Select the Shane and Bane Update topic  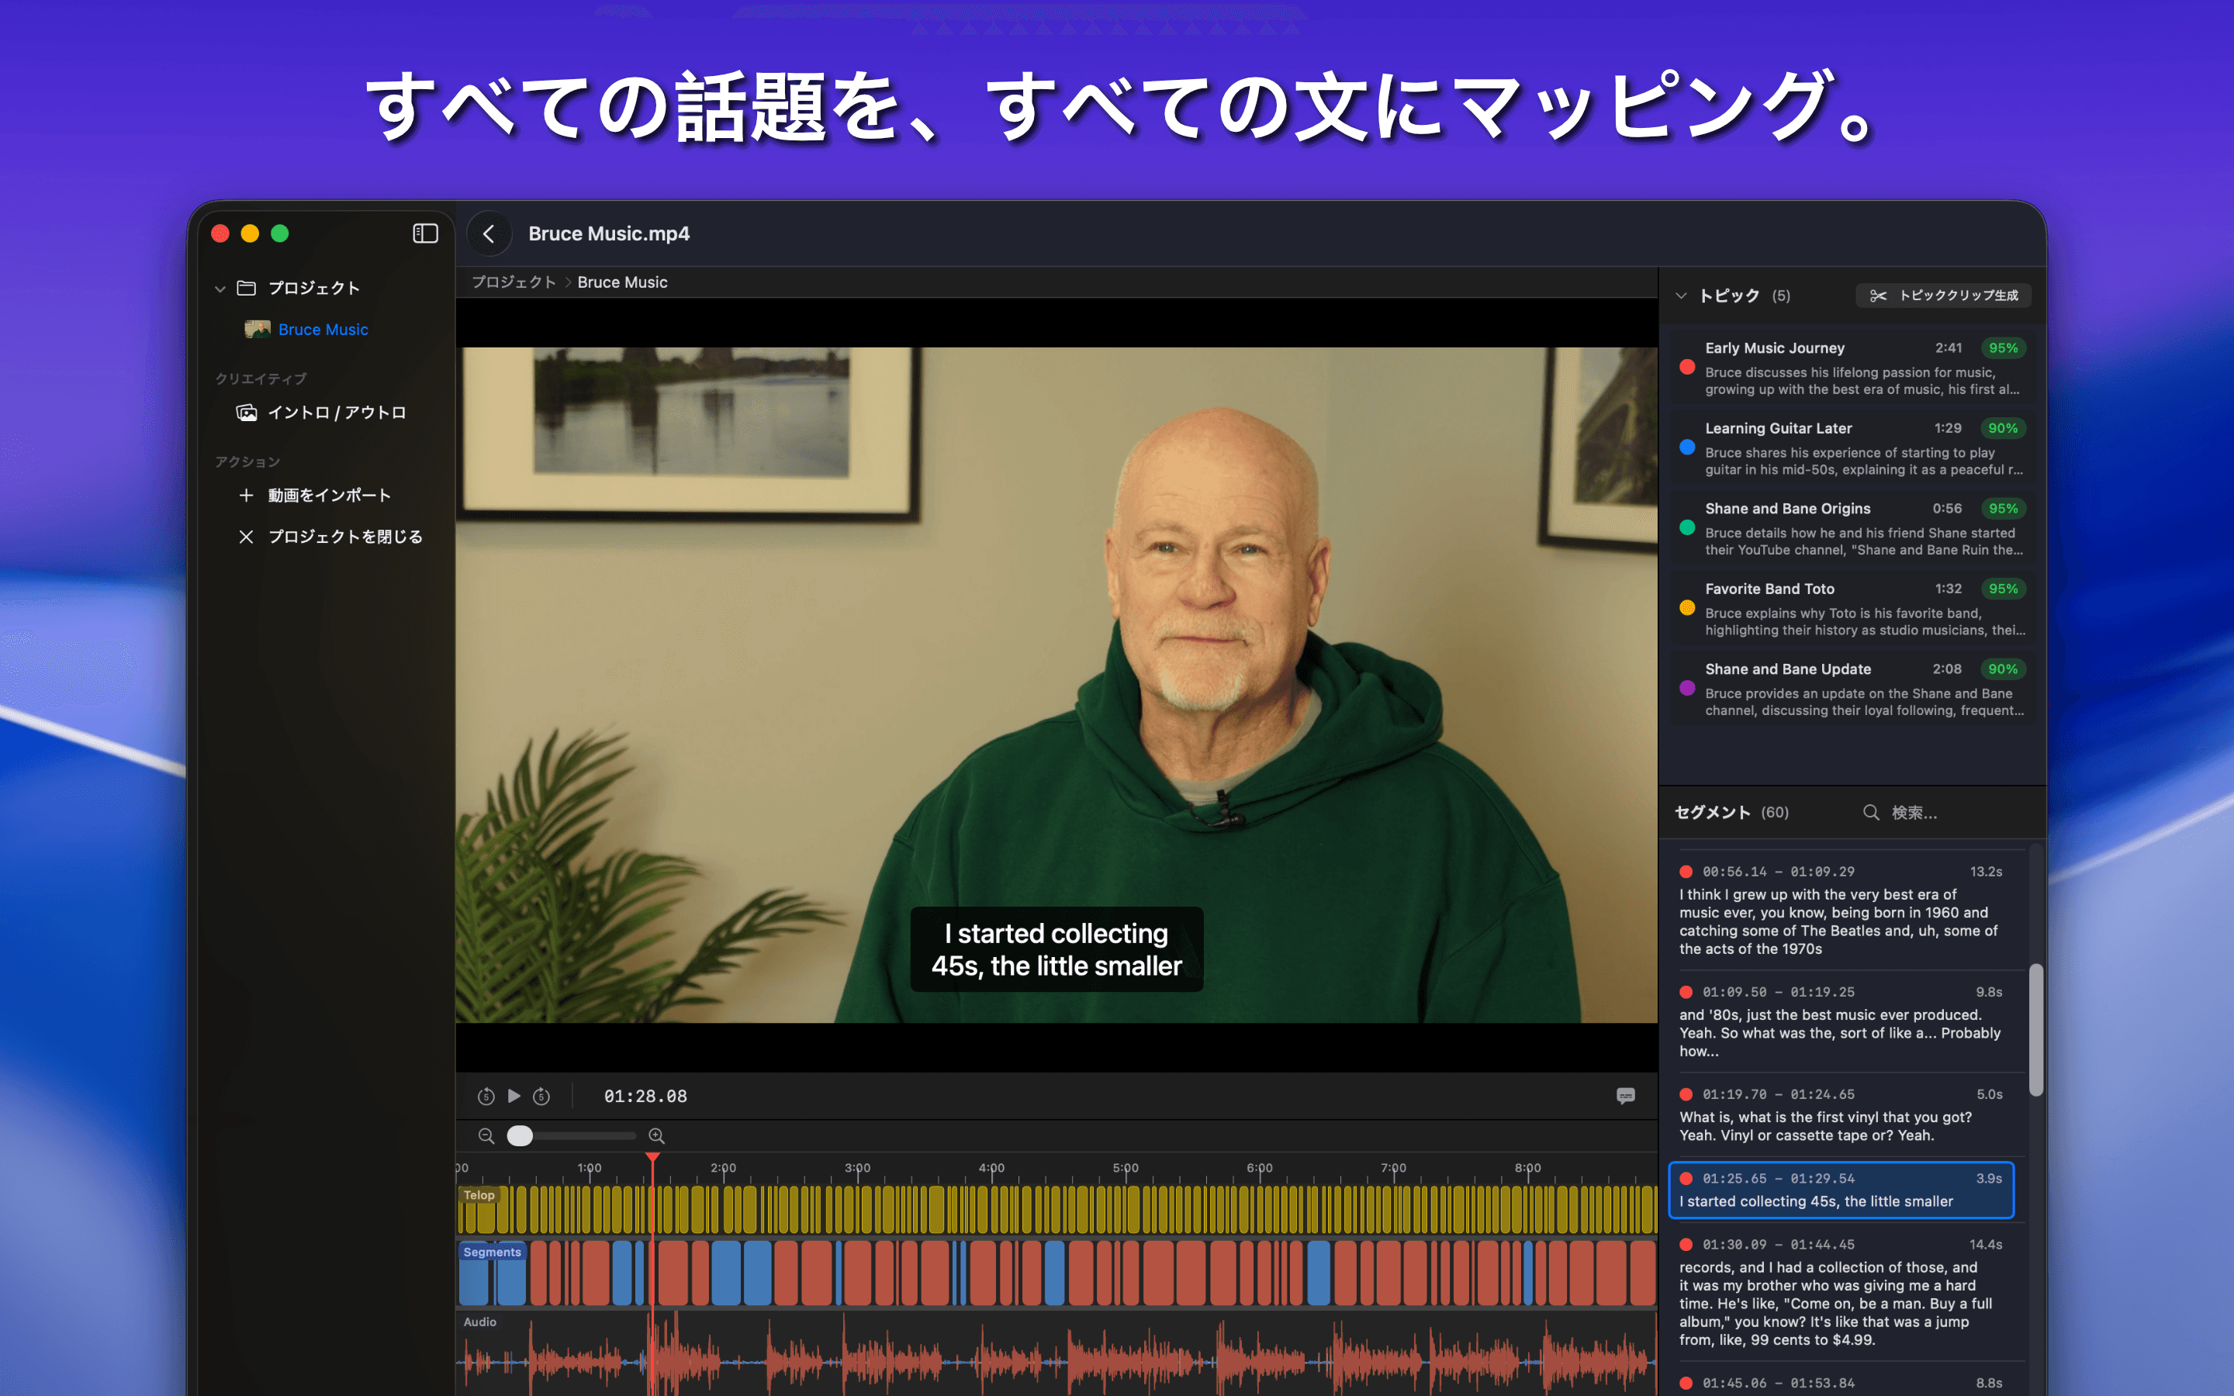click(1852, 689)
